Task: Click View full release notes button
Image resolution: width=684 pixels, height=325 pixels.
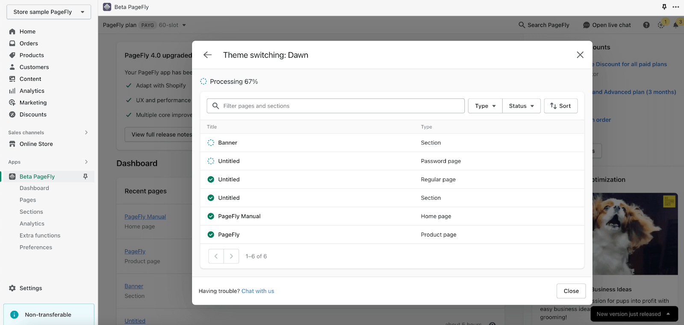Action: [159, 134]
